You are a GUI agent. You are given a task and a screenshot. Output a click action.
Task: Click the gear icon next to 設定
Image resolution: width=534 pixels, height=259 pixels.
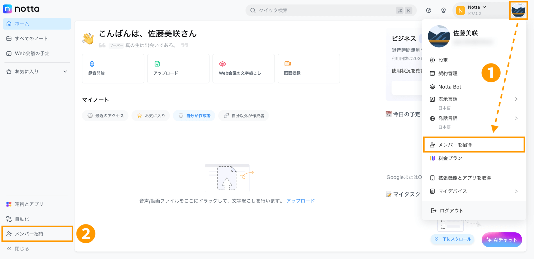coord(432,60)
